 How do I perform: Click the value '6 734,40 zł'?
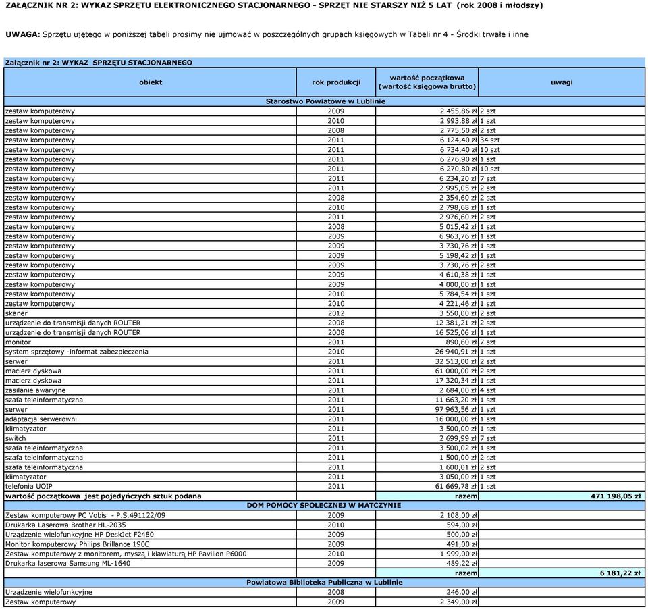pyautogui.click(x=458, y=150)
